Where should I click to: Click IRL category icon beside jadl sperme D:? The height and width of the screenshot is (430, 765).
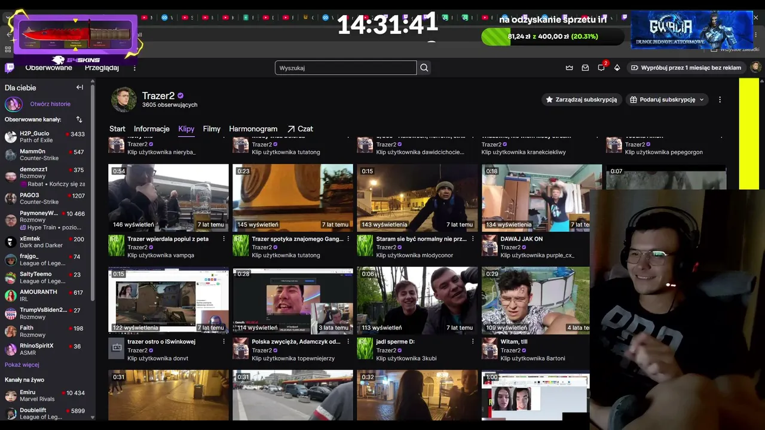(365, 348)
